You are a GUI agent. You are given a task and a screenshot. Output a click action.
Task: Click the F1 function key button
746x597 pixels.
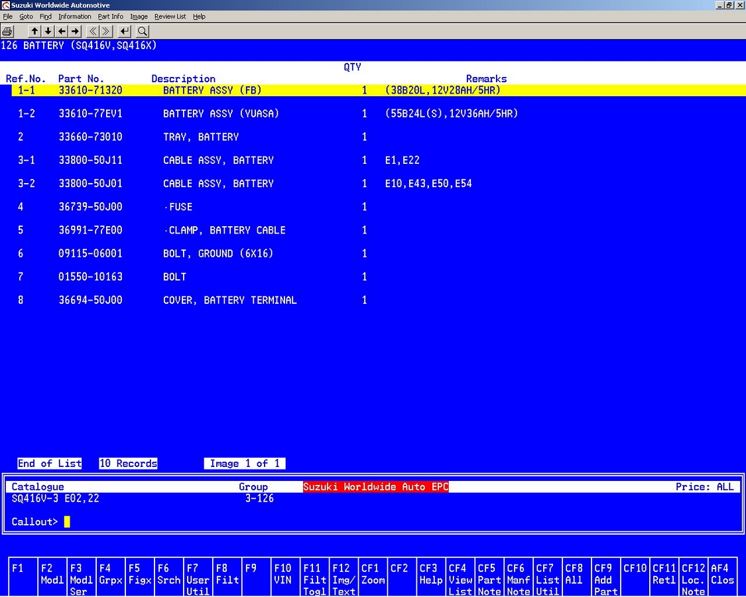(x=23, y=576)
